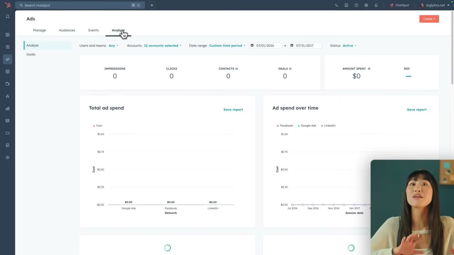454x255 pixels.
Task: Click Google Ads bar label in chart
Action: [x=128, y=208]
